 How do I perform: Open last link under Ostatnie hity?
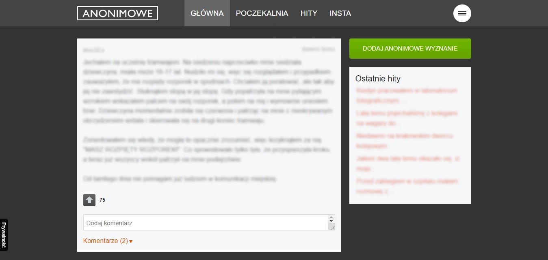click(x=407, y=186)
